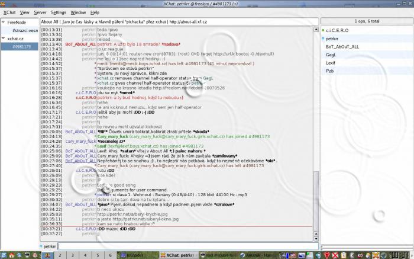Click Cary_mary_fuck nick at 00:24:28
Screen dimensions: 414x259
coord(80,141)
